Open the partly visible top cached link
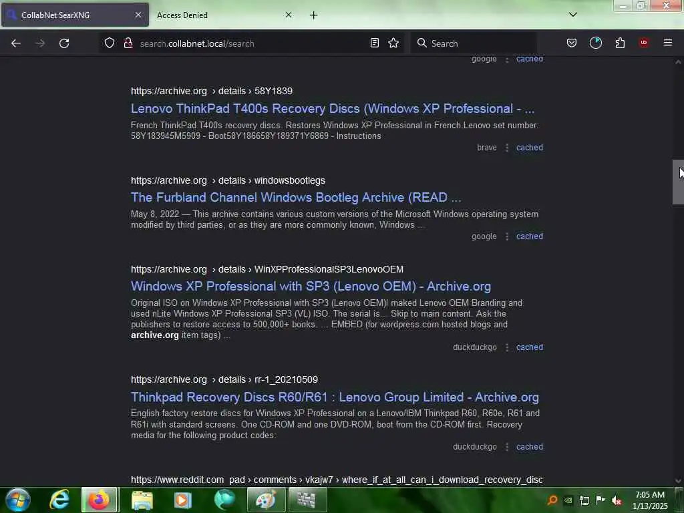 [x=530, y=59]
